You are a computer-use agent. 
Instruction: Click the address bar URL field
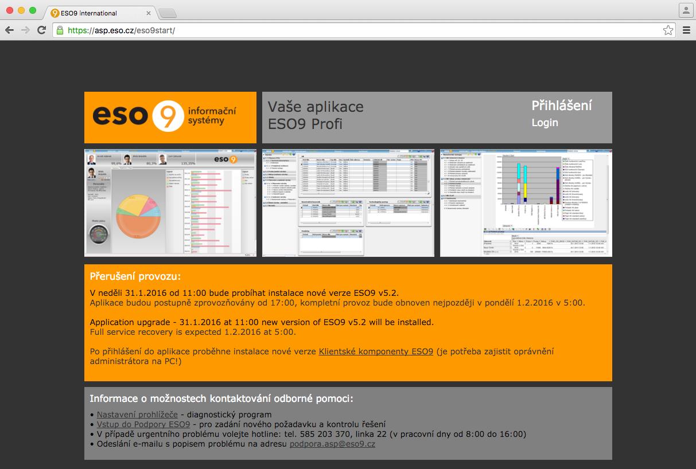(364, 30)
